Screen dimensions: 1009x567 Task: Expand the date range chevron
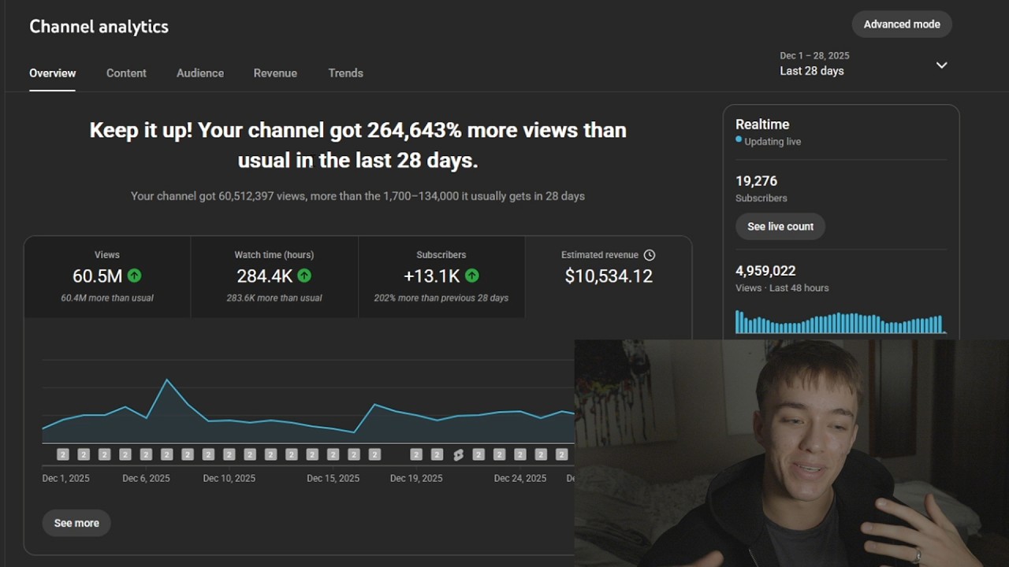click(941, 65)
